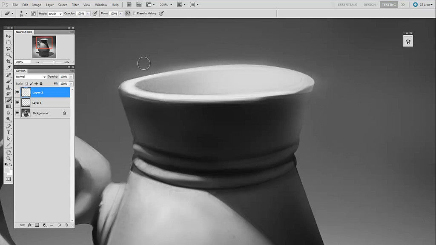Select the Pen tool
Viewport: 436px width, 245px height.
(9, 126)
